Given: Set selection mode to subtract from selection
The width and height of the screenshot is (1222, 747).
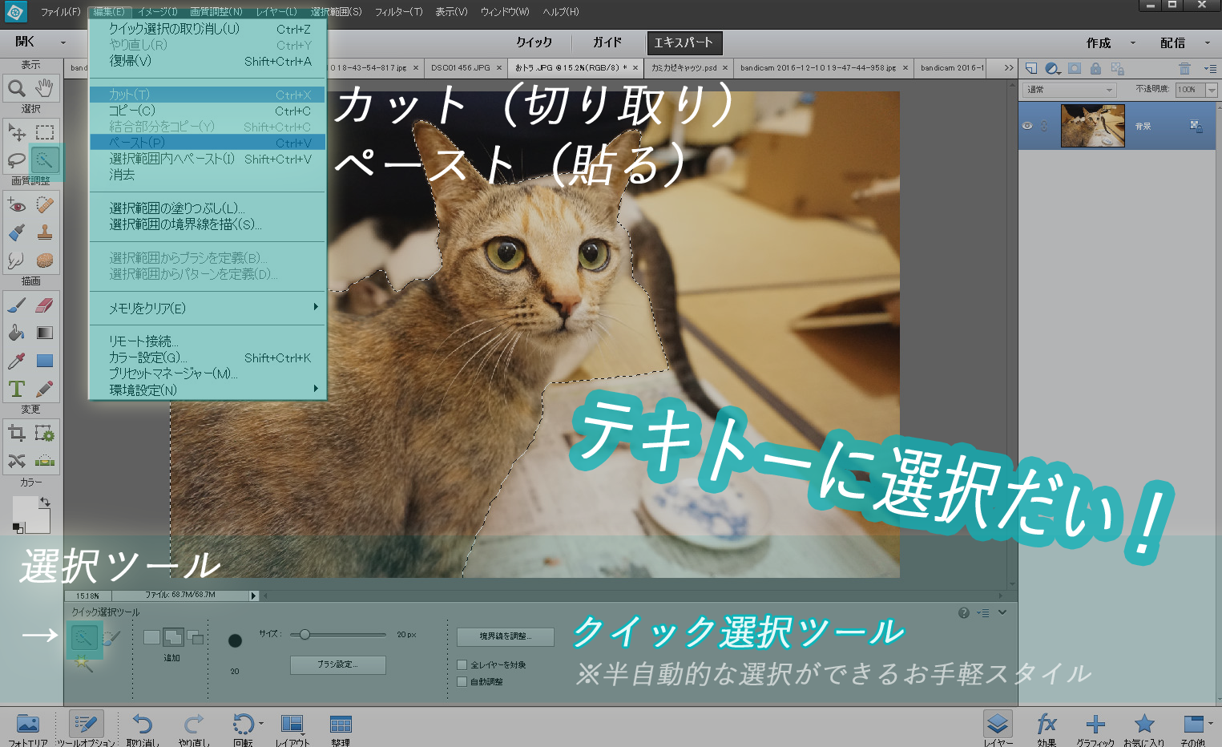Looking at the screenshot, I should [196, 637].
